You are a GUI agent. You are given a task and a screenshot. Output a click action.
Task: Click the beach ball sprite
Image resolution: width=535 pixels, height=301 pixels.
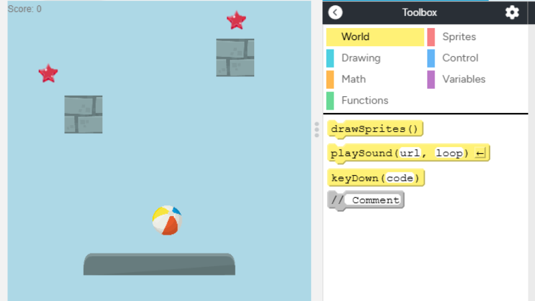(x=167, y=221)
